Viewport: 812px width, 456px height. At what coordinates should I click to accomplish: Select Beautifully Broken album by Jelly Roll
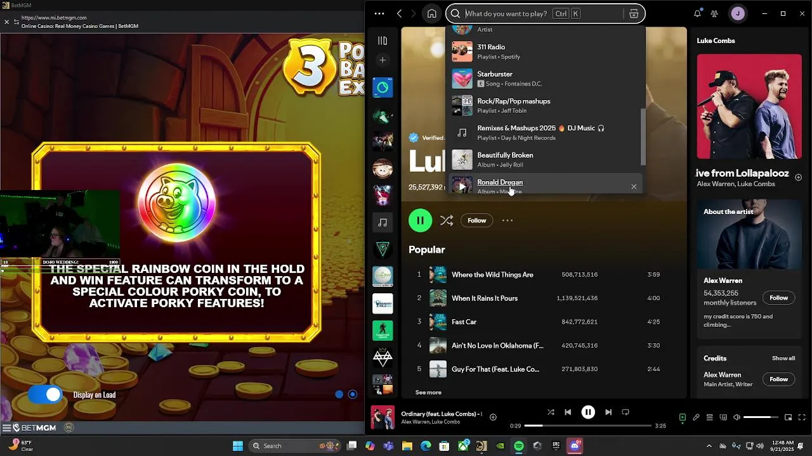click(x=546, y=160)
